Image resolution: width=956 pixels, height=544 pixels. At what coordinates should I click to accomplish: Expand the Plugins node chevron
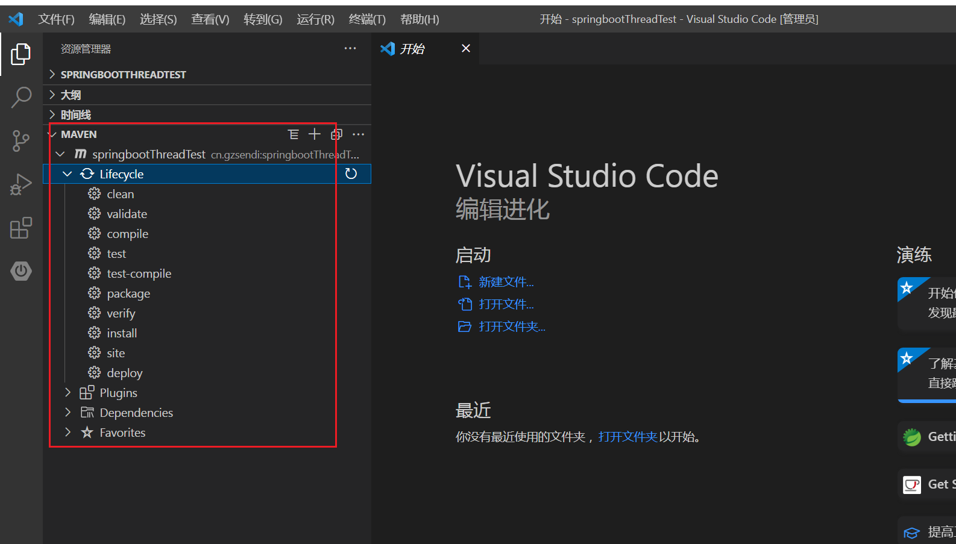tap(68, 393)
